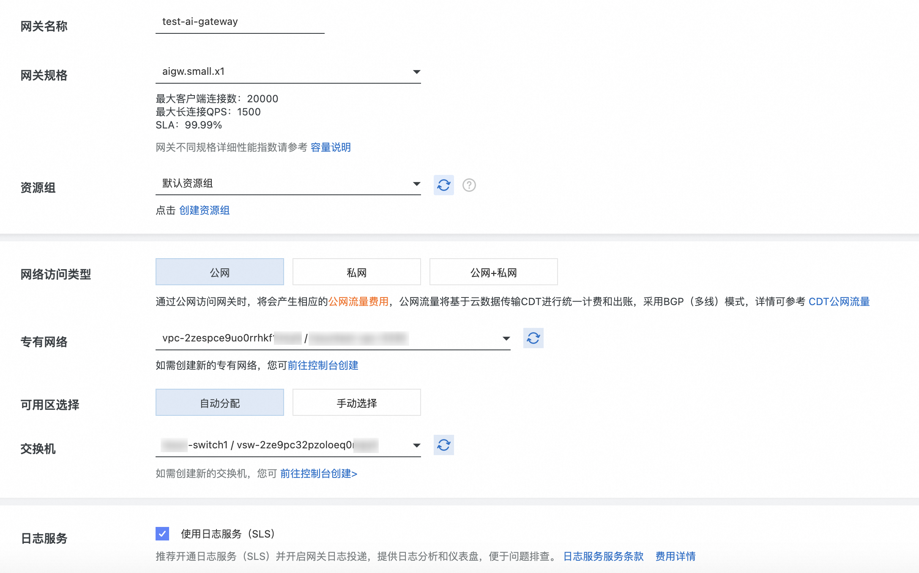This screenshot has width=919, height=573.
Task: Click the gateway name field test-ai-gateway
Action: [240, 22]
